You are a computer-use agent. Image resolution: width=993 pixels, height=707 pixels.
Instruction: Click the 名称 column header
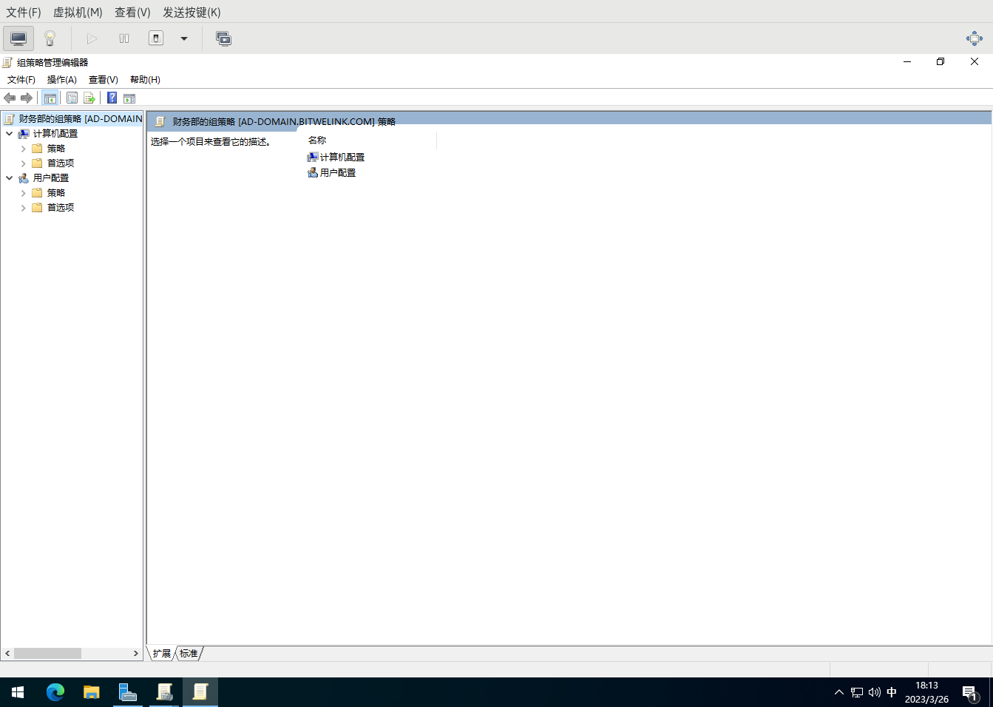(370, 141)
